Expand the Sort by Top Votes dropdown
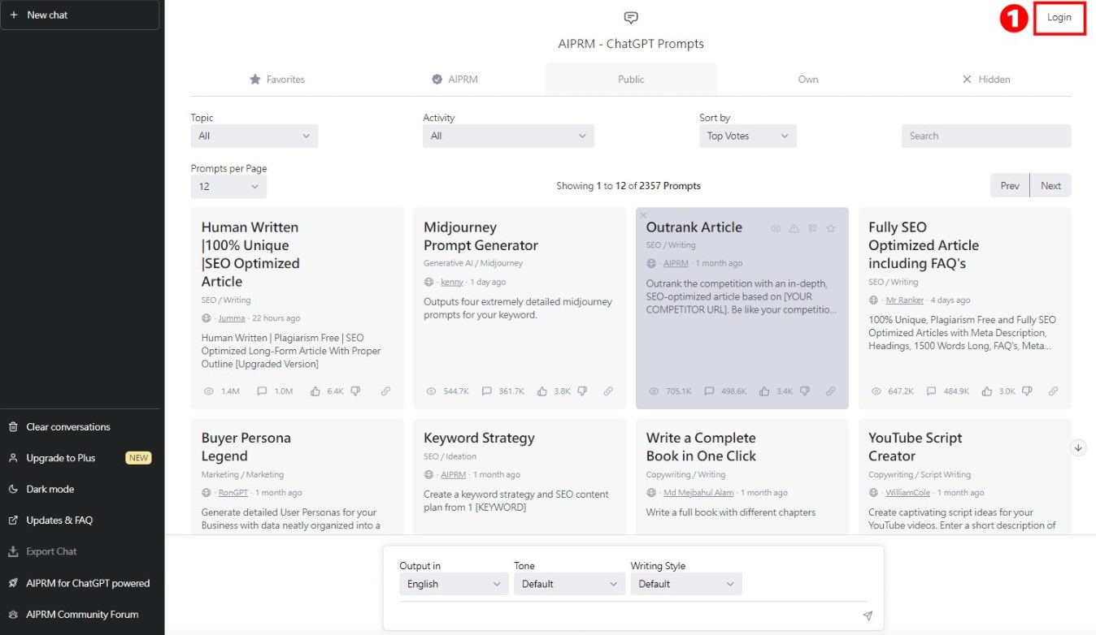Screen dimensions: 1096x635 coord(747,136)
